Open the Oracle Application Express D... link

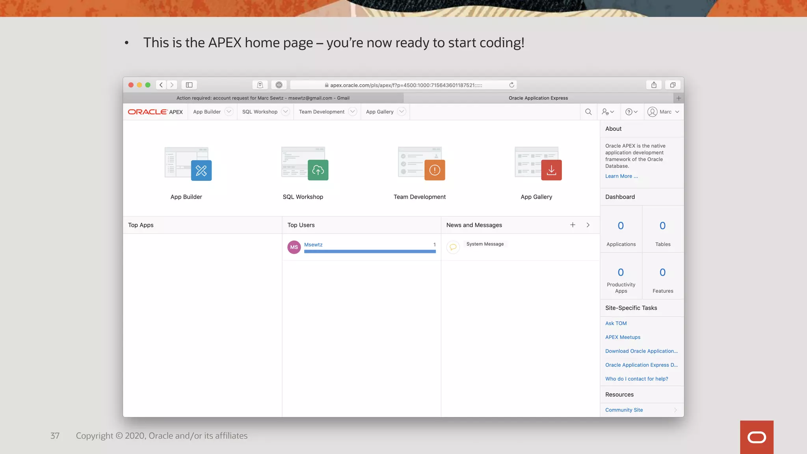642,365
